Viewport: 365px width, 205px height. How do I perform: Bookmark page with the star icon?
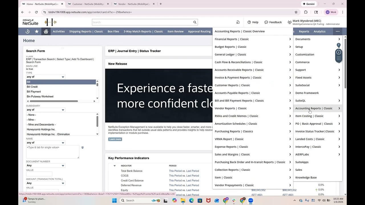[x=296, y=12]
